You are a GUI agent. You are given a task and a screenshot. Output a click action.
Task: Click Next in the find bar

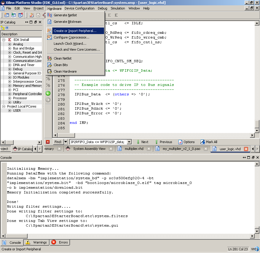(143, 142)
